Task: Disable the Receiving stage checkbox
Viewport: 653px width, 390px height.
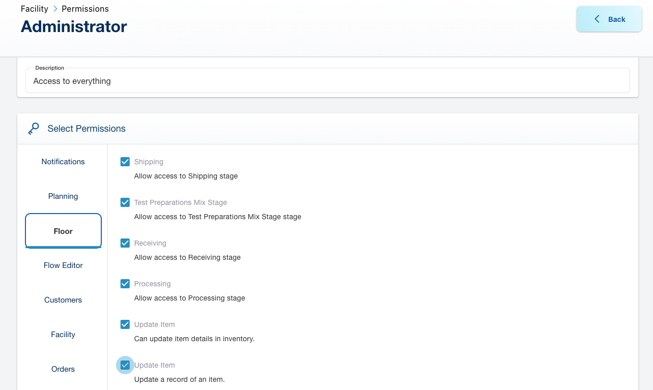Action: (x=125, y=243)
